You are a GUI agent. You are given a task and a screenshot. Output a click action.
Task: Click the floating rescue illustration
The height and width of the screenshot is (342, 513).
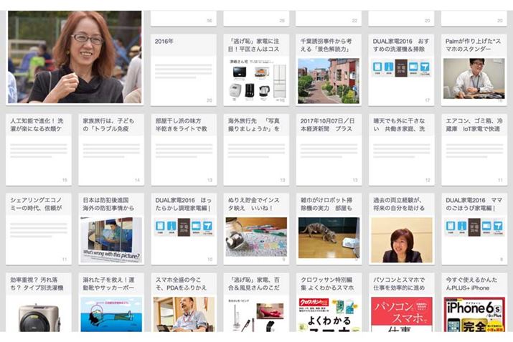tap(111, 314)
